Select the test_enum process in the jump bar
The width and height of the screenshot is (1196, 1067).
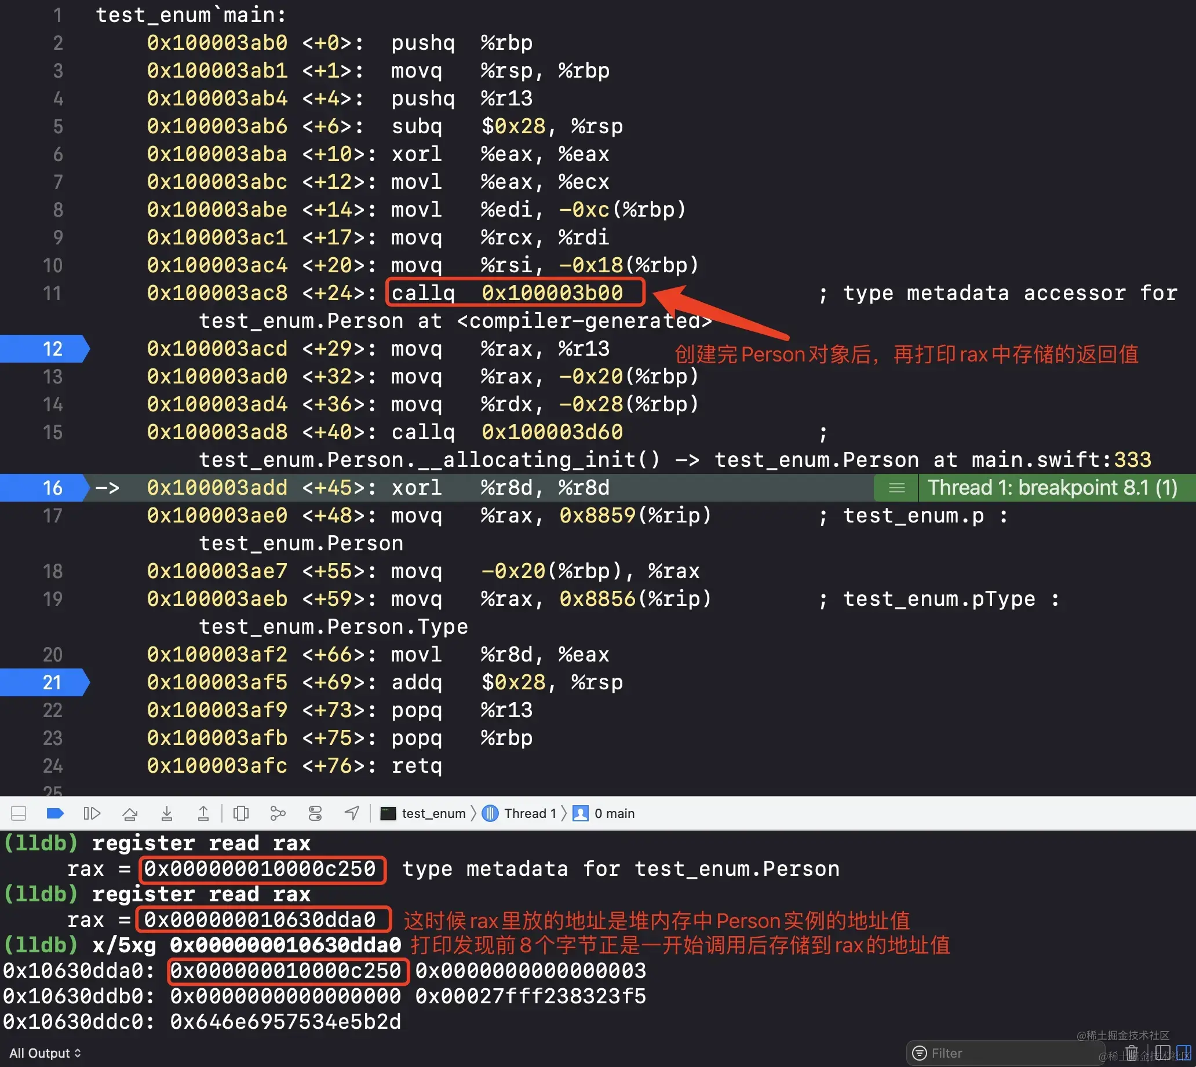[423, 813]
